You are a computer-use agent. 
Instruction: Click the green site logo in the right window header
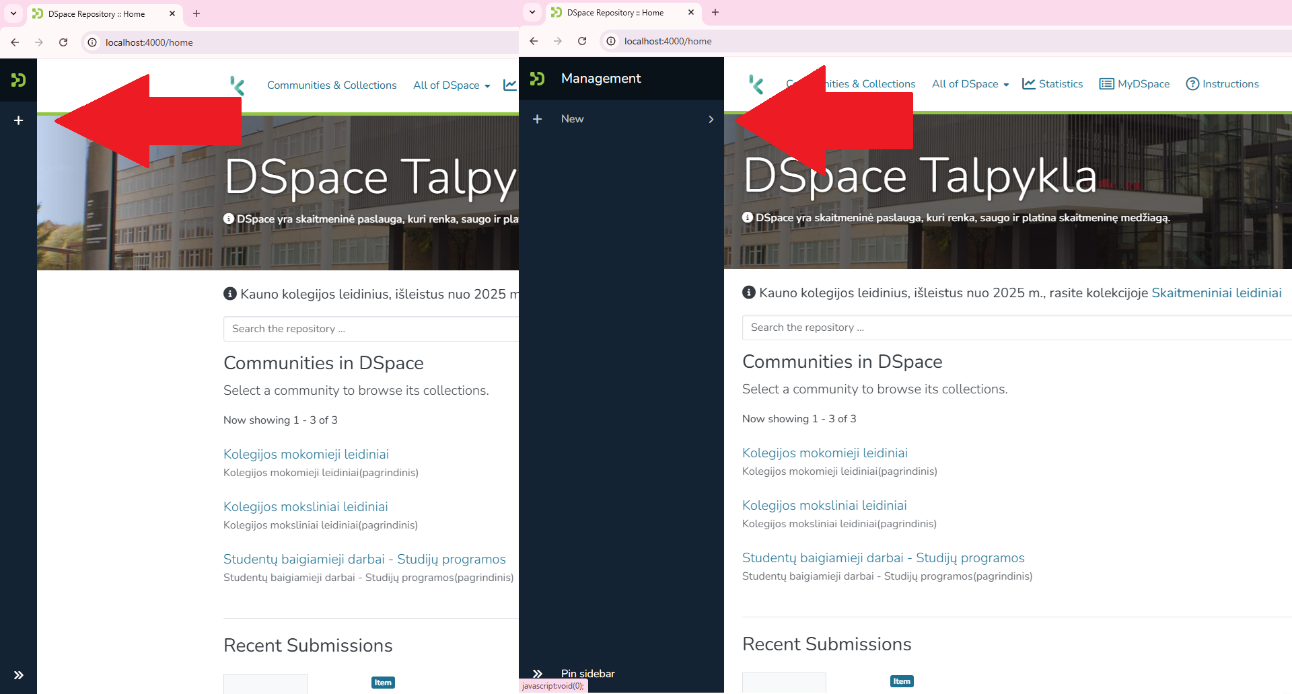[x=756, y=84]
